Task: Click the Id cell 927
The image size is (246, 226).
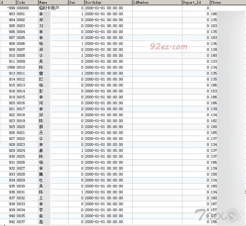Action: pos(8,139)
